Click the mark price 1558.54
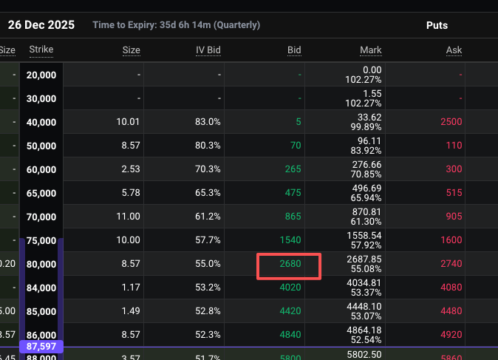This screenshot has width=498, height=360. click(364, 236)
